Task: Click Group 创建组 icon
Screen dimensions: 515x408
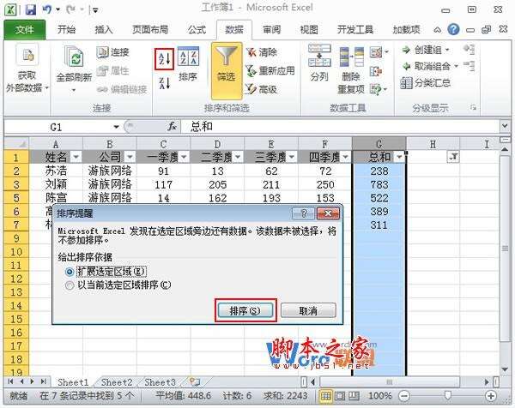Action: click(x=406, y=50)
